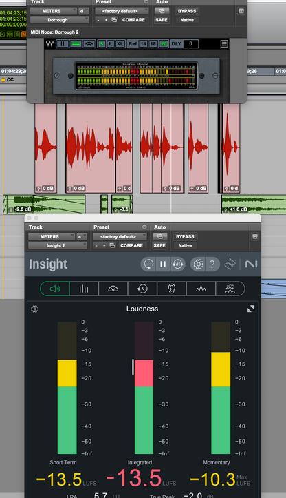286x498 pixels.
Task: Open the Spectrum Analyzer tab
Action: (x=201, y=289)
